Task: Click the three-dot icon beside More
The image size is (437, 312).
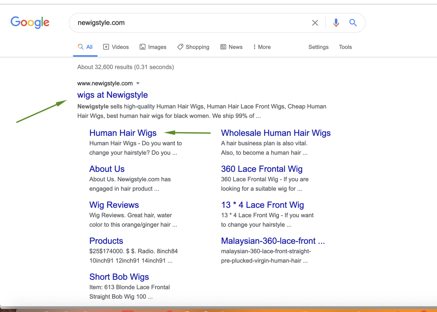Action: click(x=254, y=47)
